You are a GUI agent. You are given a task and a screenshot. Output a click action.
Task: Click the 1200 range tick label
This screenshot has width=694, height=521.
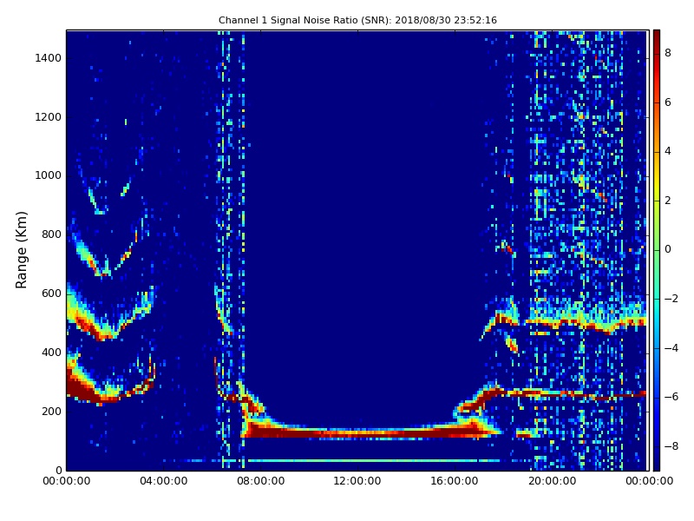coord(49,117)
